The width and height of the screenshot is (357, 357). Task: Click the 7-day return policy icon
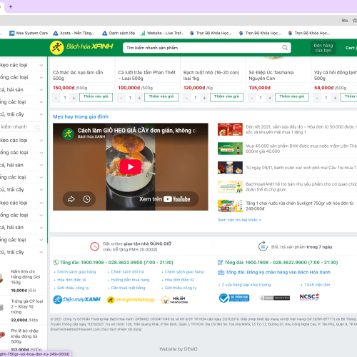click(x=263, y=246)
